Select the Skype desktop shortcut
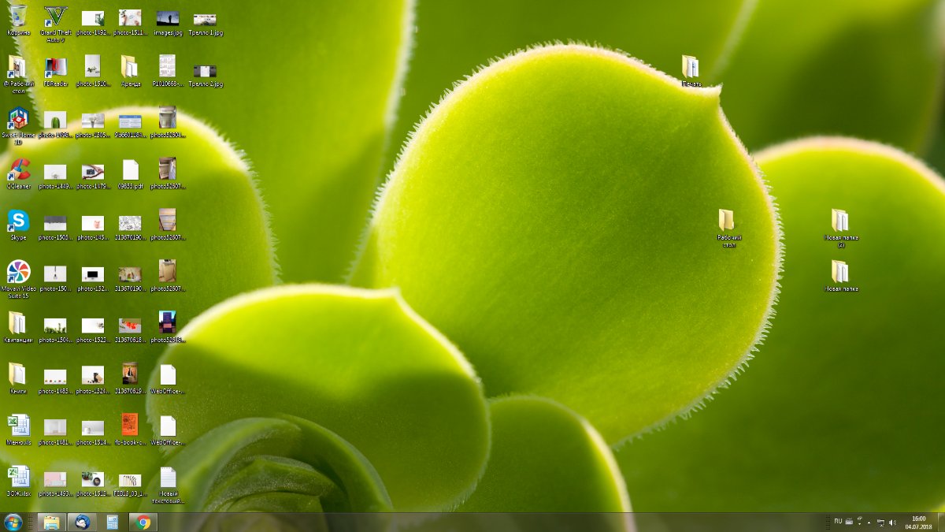 [18, 221]
